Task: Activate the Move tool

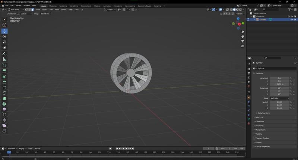Action: pyautogui.click(x=4, y=31)
